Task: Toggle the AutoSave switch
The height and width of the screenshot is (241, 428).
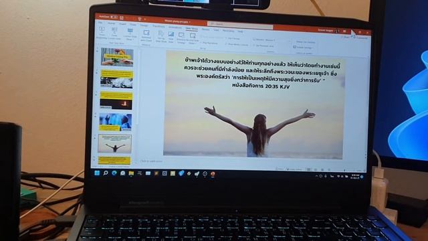Action: 114,17
